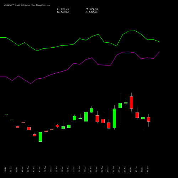
Task: Click the green candle for 17 Nov
Action: [x=74, y=118]
